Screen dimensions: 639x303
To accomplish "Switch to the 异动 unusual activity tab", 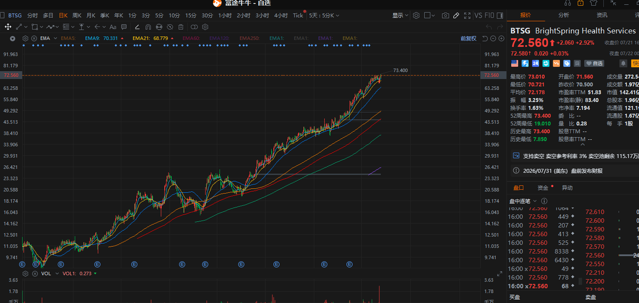I will (x=567, y=188).
